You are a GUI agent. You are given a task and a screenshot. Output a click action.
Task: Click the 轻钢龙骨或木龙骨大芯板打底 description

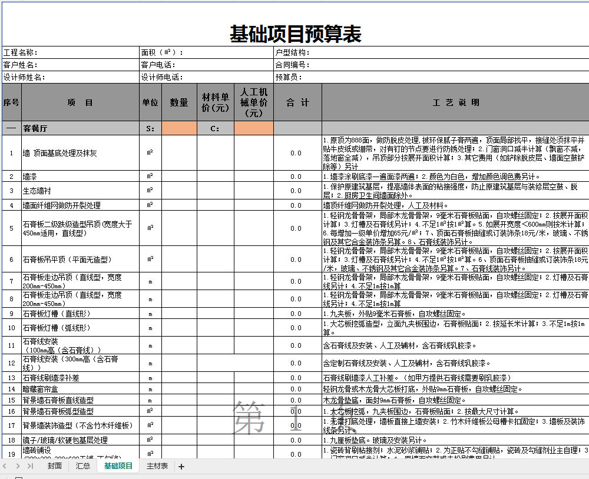pyautogui.click(x=455, y=389)
